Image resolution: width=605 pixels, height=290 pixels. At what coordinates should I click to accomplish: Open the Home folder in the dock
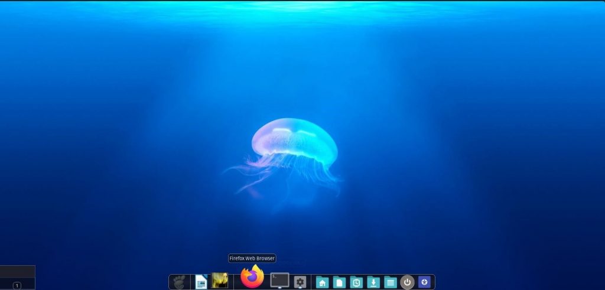coord(322,282)
